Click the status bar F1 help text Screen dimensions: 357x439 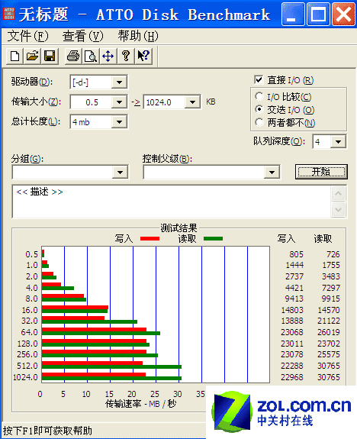tap(47, 431)
